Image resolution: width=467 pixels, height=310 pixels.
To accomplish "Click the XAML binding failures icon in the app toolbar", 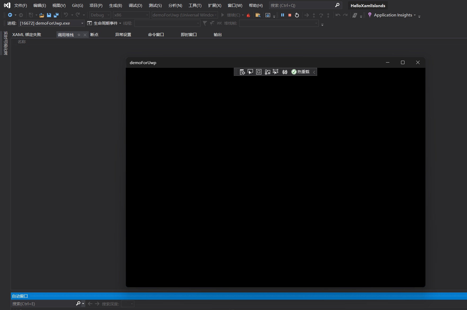I will tap(285, 72).
